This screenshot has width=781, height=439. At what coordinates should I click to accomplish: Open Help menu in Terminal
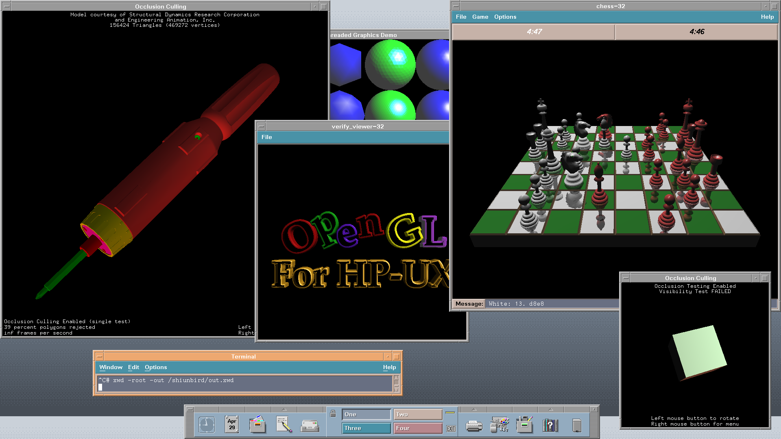[389, 367]
